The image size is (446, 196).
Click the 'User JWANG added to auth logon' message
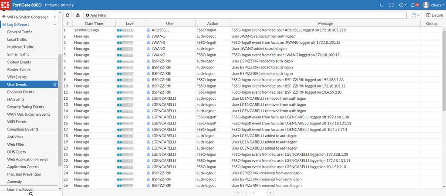pyautogui.click(x=259, y=49)
